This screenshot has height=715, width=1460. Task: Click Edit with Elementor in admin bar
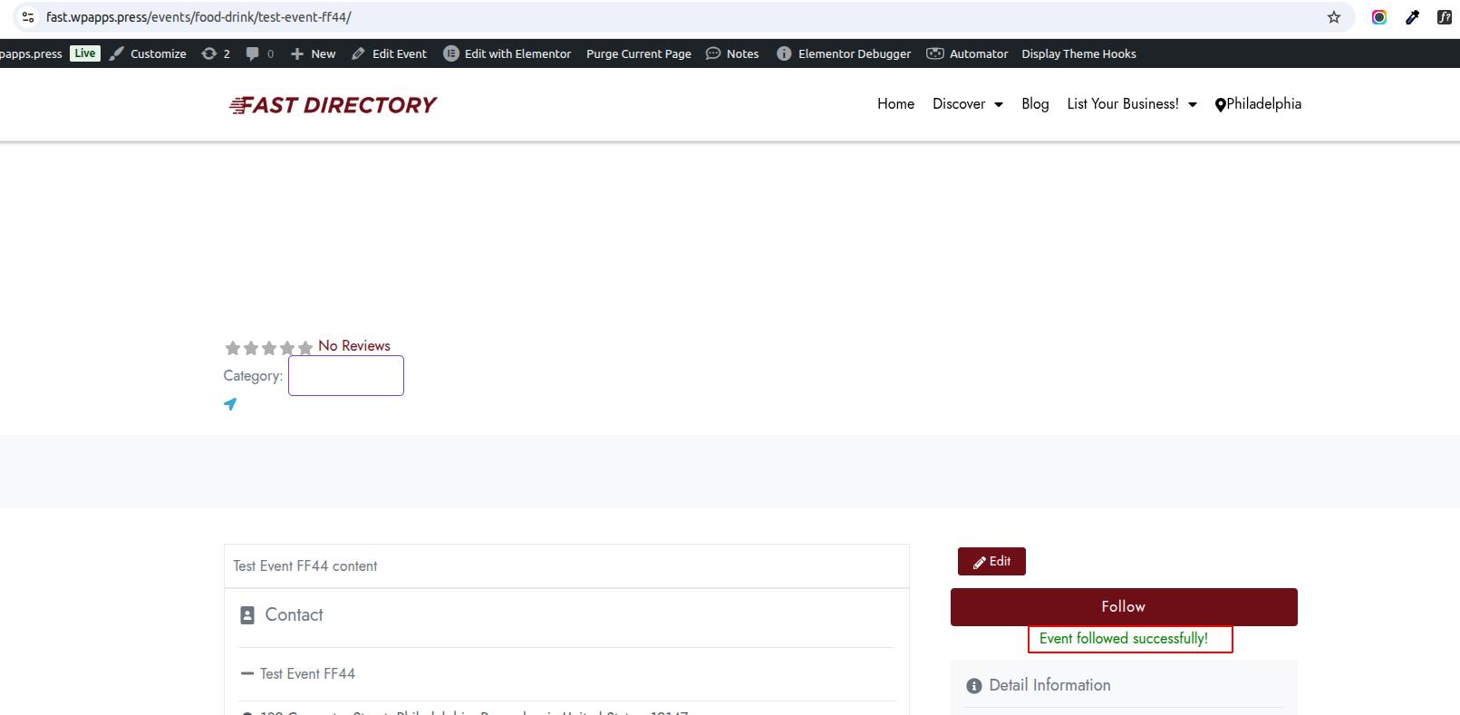click(508, 53)
